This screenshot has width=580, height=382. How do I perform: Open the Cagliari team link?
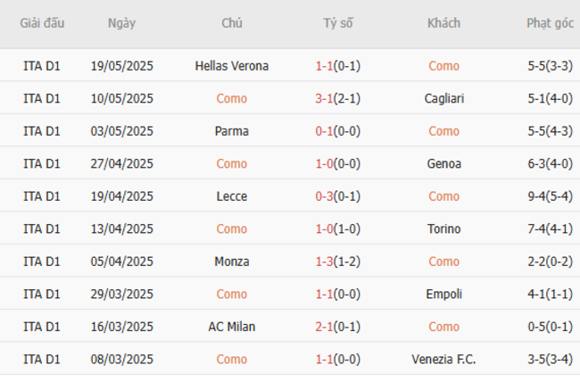point(443,99)
